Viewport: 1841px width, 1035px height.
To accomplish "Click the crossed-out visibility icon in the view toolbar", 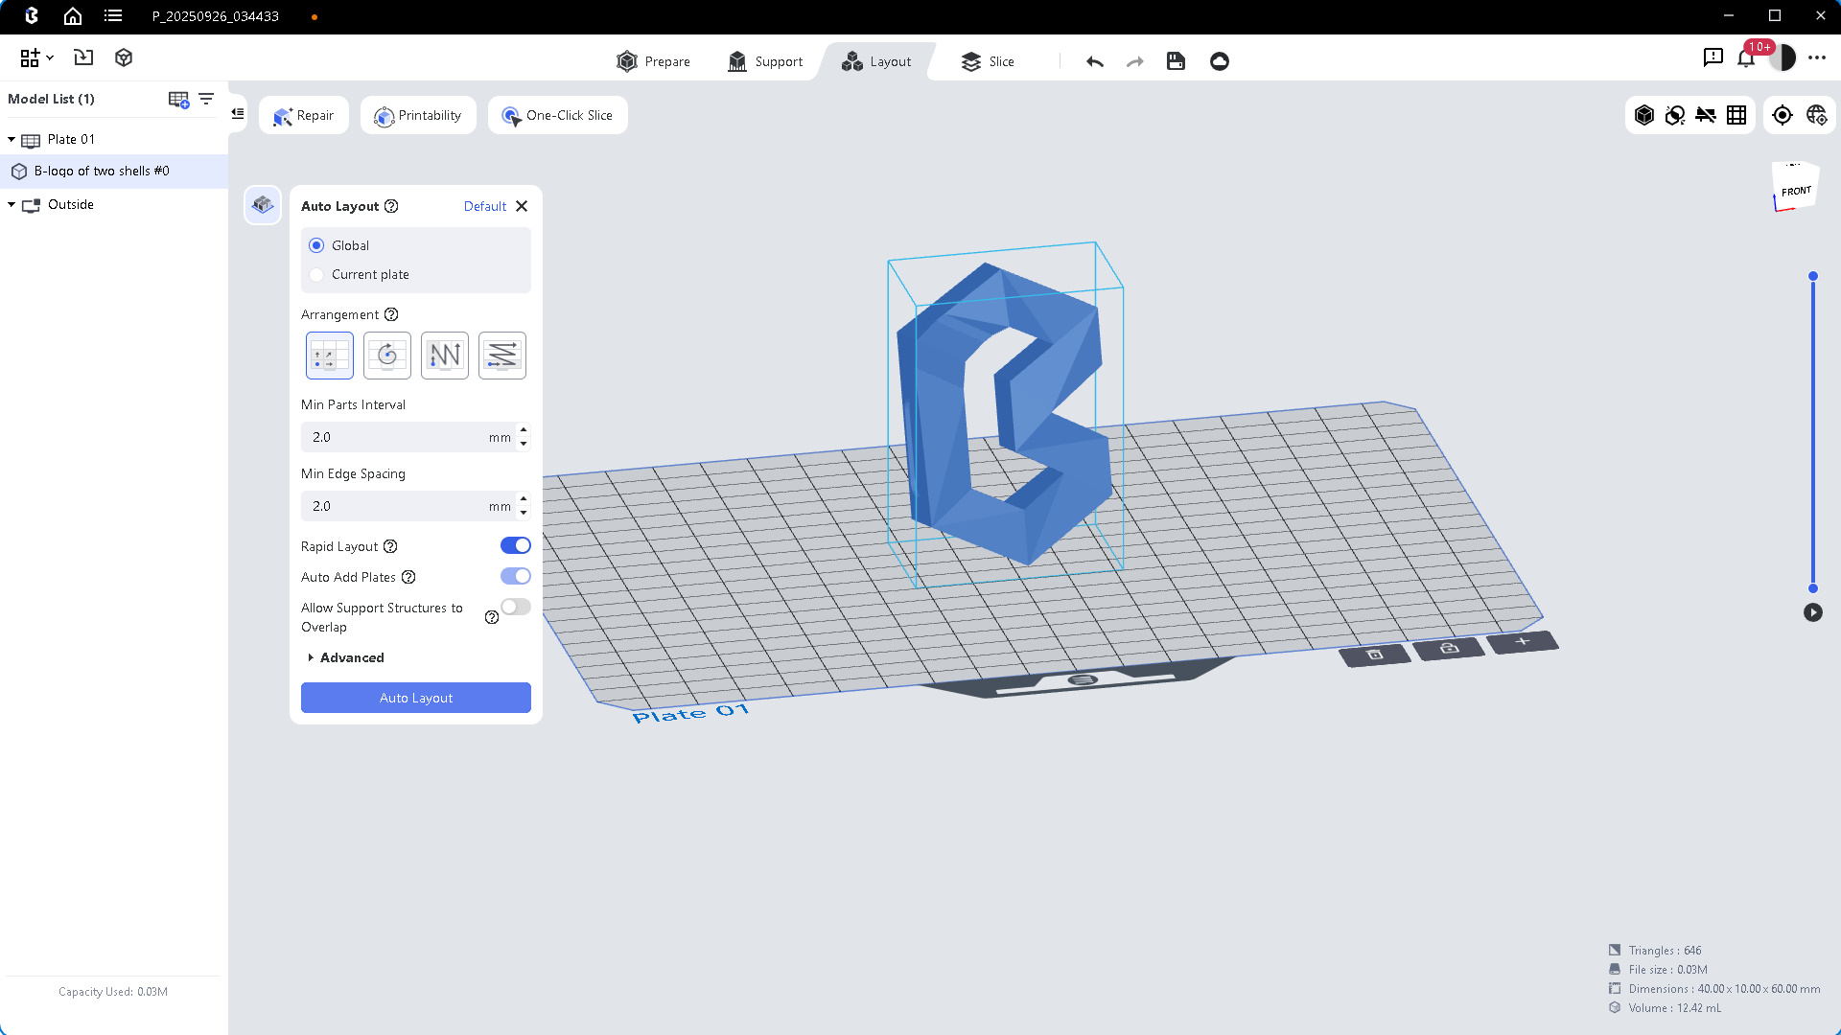I will [x=1706, y=115].
